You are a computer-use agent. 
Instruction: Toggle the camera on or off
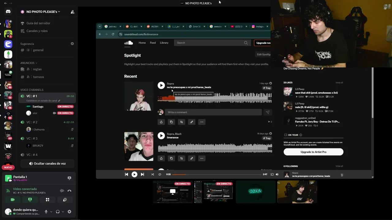click(x=13, y=200)
